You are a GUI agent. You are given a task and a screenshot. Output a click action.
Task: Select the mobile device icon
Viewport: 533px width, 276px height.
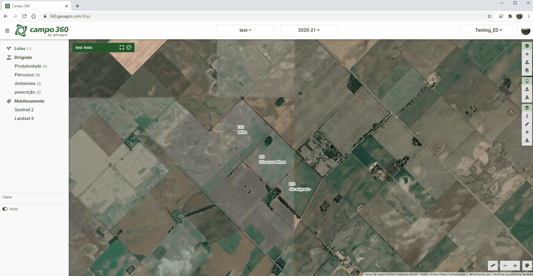(x=527, y=81)
